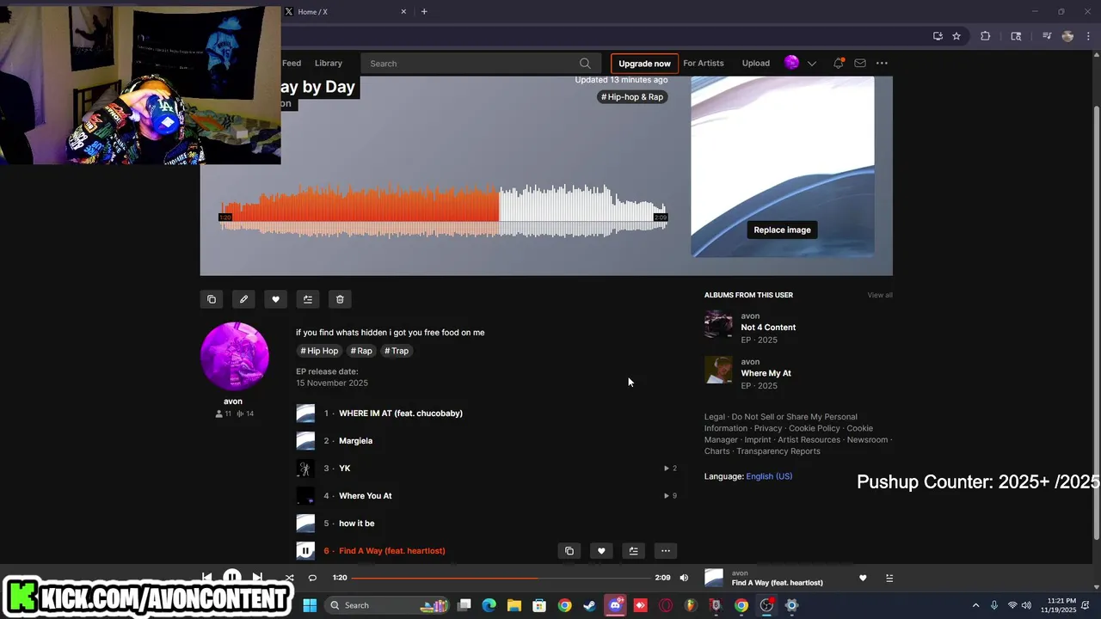1101x619 pixels.
Task: Toggle shuffle in the player bar
Action: 289,578
